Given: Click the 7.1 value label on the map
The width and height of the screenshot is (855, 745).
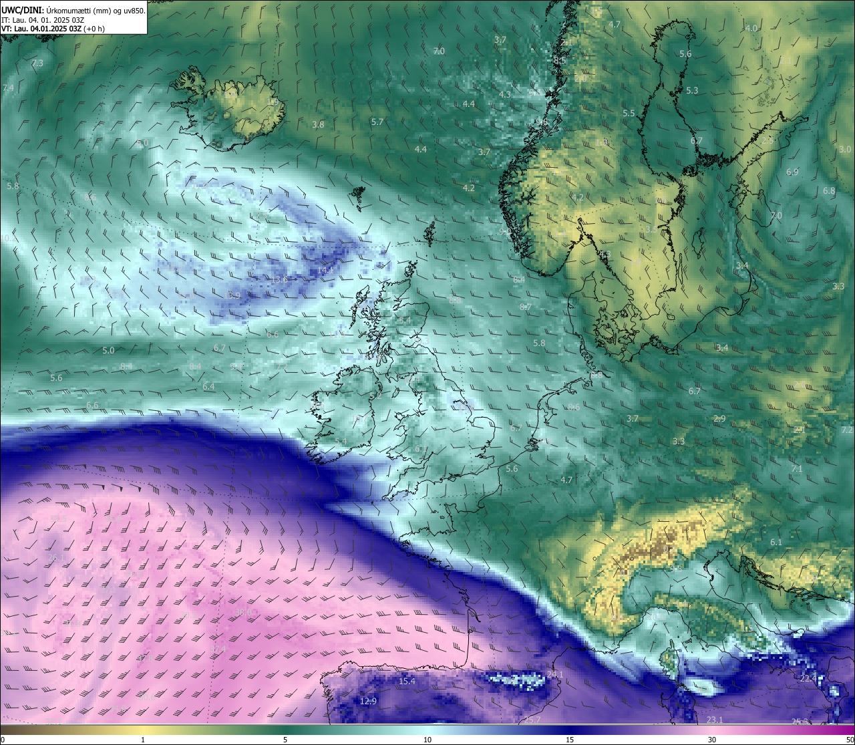Looking at the screenshot, I should pos(796,469).
